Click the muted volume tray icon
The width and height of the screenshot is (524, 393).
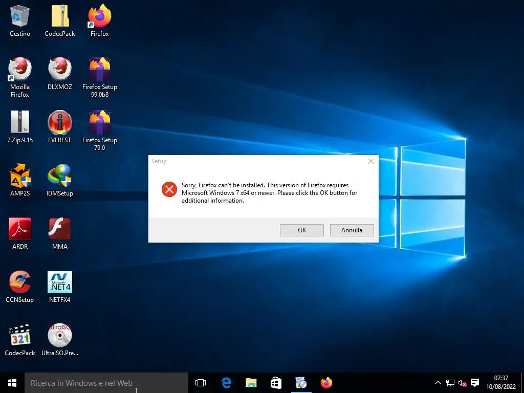[x=462, y=383]
